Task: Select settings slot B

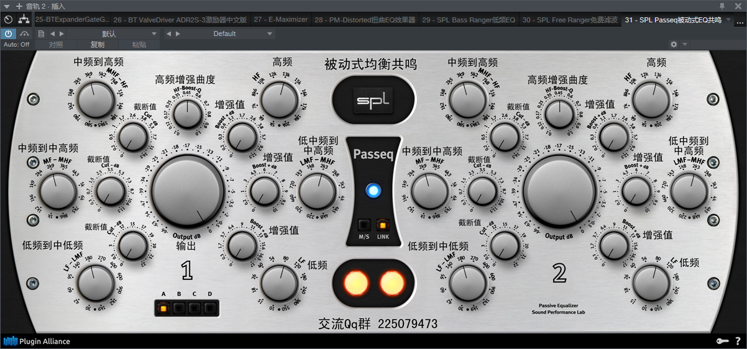Action: 179,307
